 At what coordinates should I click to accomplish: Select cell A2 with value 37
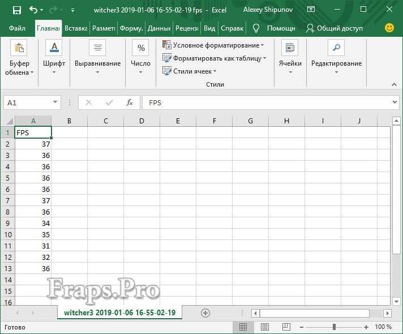tap(33, 144)
